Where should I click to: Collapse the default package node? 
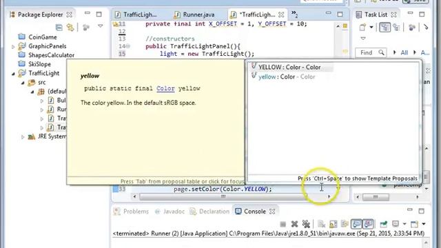(32, 92)
